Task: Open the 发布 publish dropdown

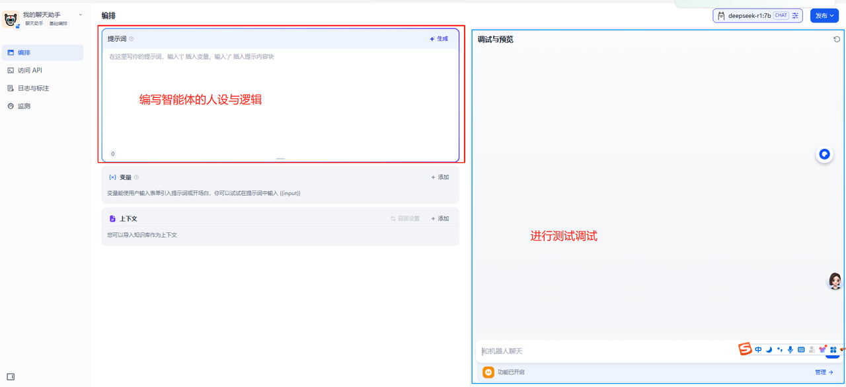Action: [824, 15]
